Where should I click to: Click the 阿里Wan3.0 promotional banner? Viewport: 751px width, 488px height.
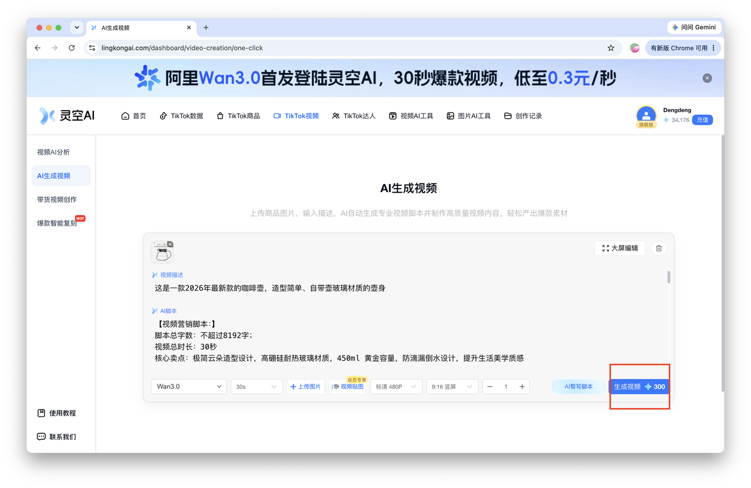pyautogui.click(x=375, y=78)
